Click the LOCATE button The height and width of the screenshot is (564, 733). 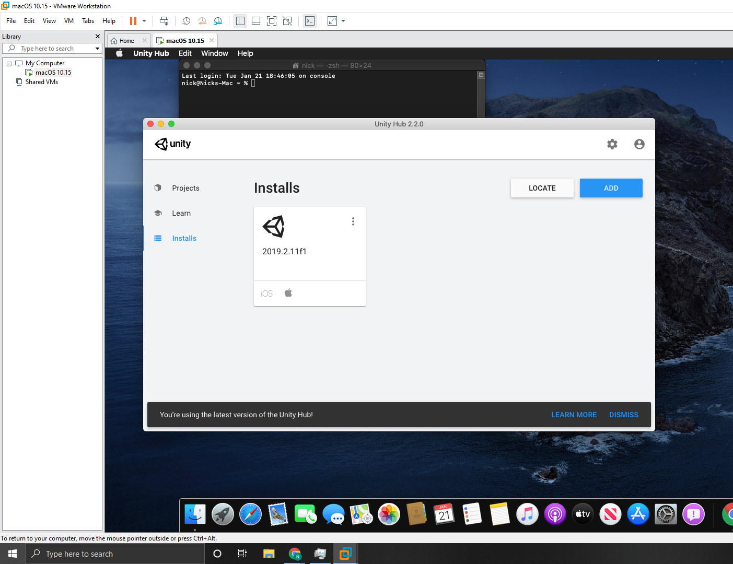click(542, 188)
